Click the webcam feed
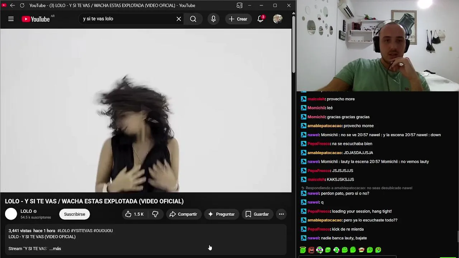This screenshot has width=459, height=258. 378,46
